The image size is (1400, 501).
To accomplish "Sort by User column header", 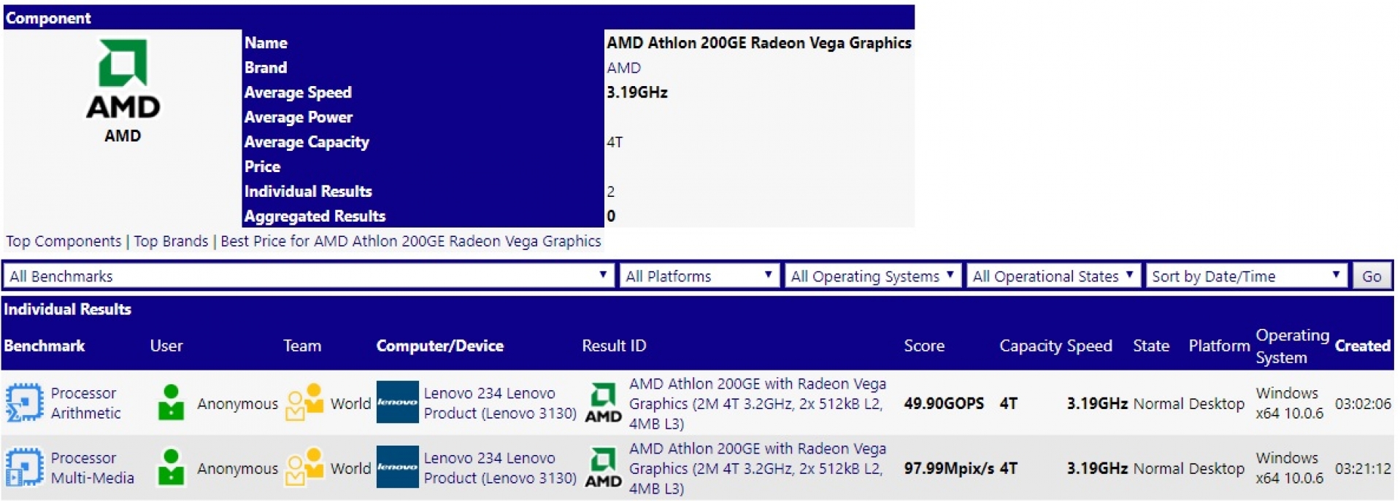I will [x=166, y=346].
